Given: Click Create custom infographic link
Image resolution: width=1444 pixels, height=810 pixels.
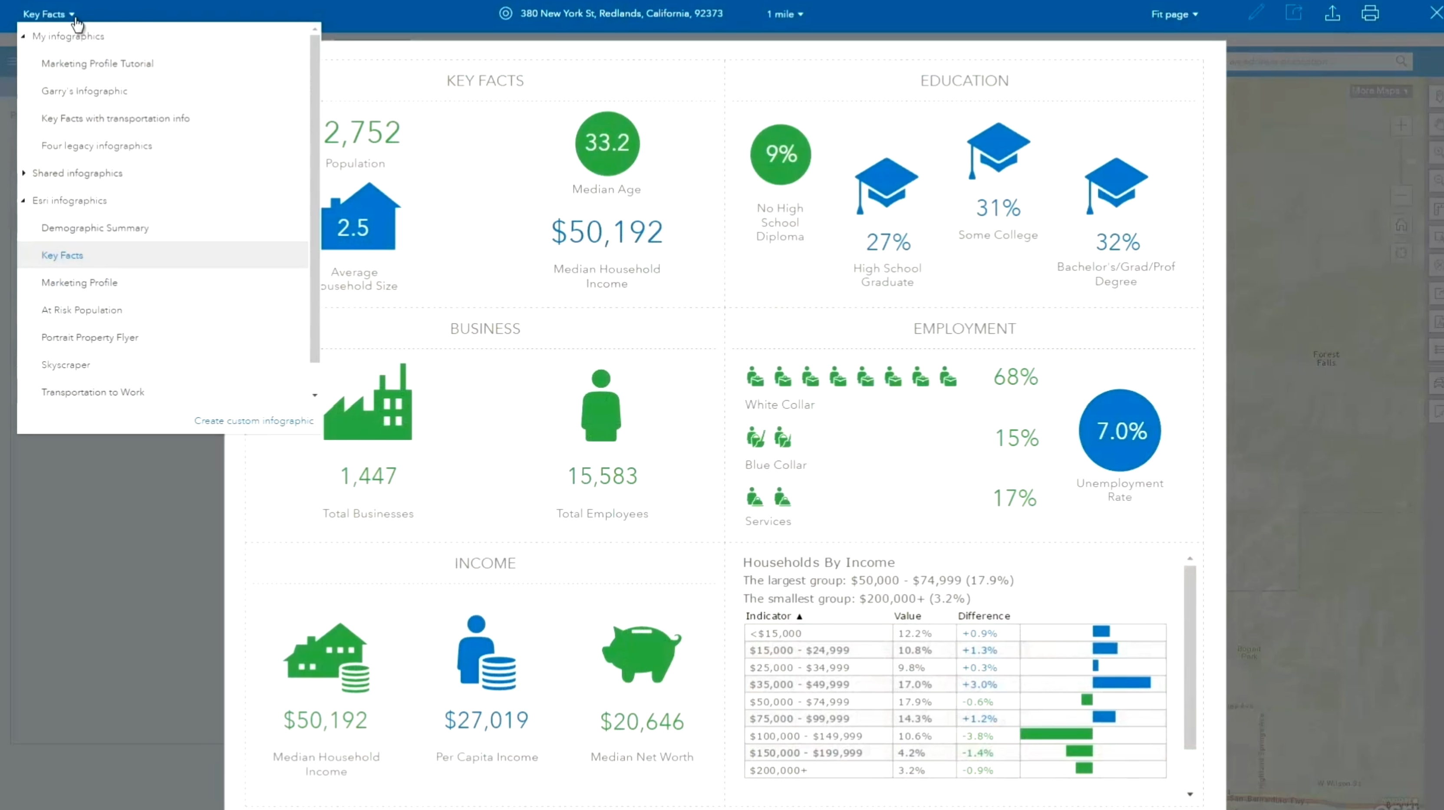Looking at the screenshot, I should 254,421.
